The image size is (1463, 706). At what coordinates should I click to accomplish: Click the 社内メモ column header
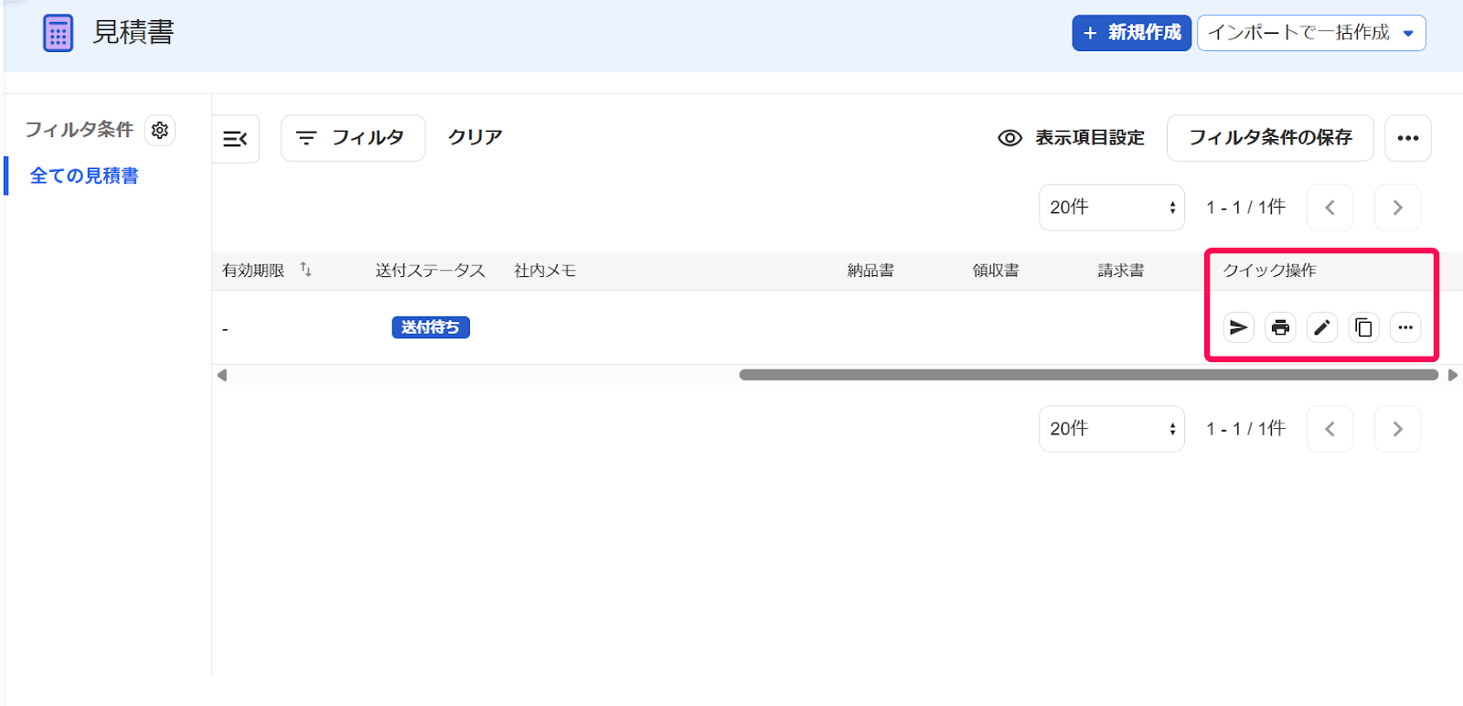545,271
